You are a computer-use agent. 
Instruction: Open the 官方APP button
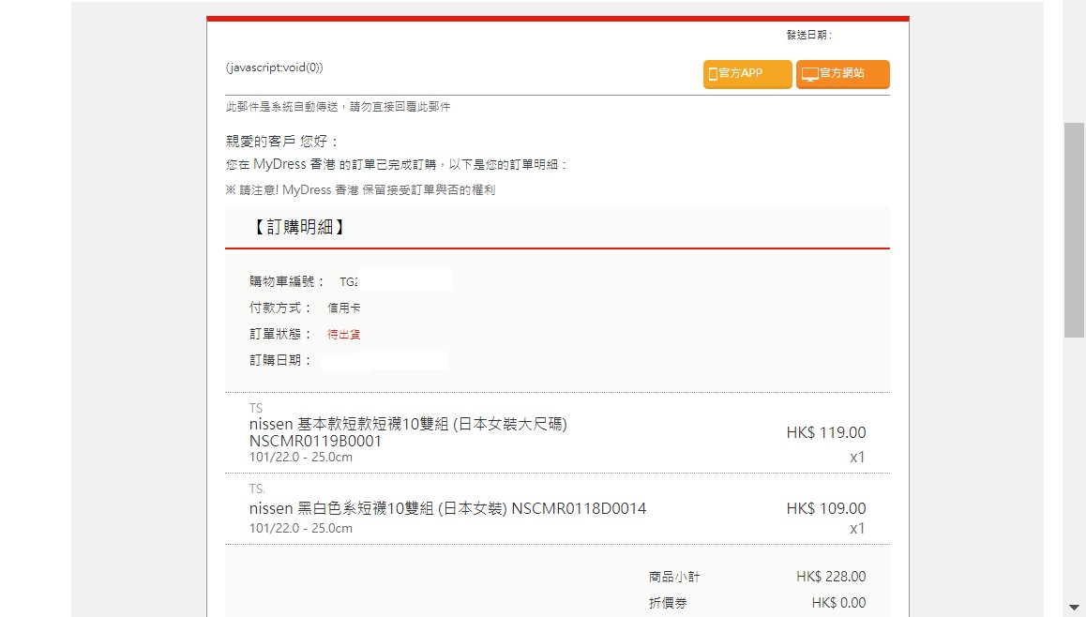point(747,74)
